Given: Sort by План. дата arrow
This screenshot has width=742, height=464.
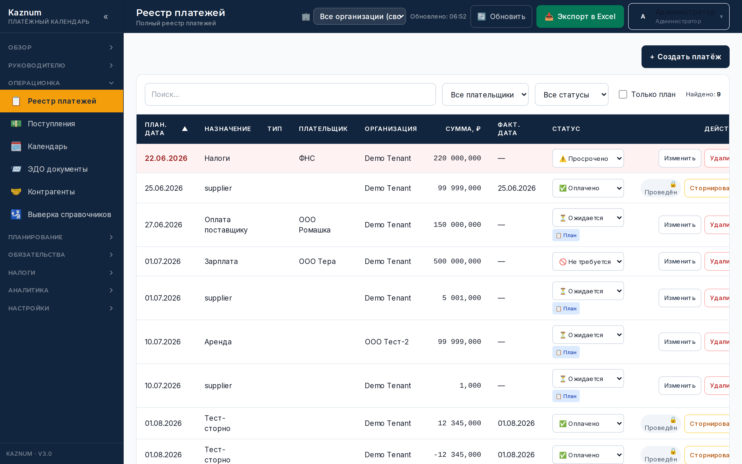Looking at the screenshot, I should 184,129.
